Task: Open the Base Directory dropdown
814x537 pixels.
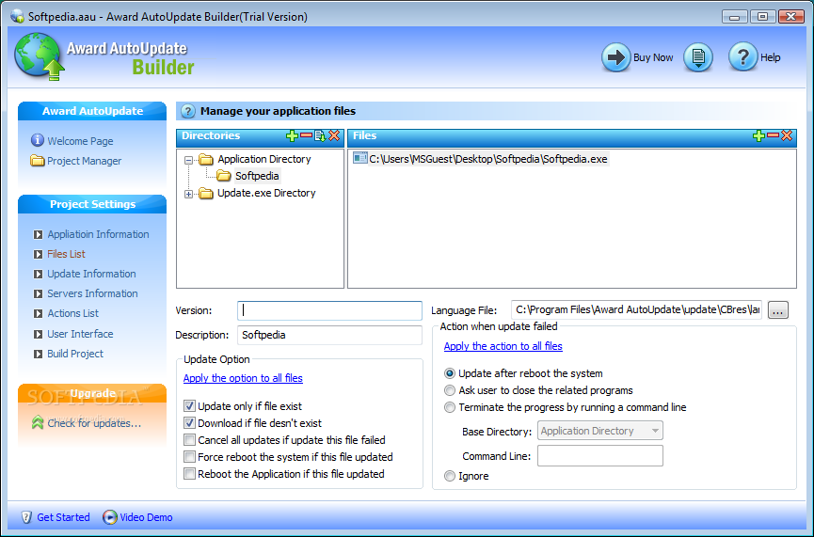Action: point(600,431)
